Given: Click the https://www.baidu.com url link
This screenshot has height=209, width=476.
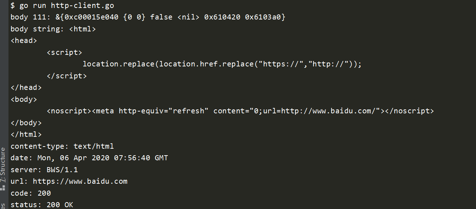Looking at the screenshot, I should [x=80, y=181].
